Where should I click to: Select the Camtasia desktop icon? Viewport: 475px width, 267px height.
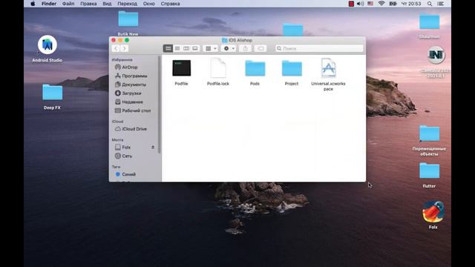click(x=436, y=55)
